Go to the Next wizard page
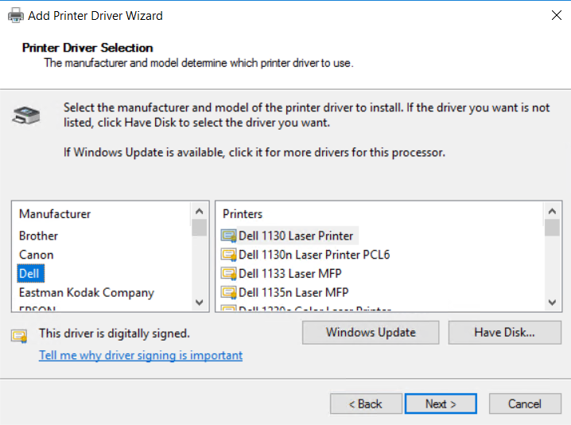571x425 pixels. click(441, 404)
